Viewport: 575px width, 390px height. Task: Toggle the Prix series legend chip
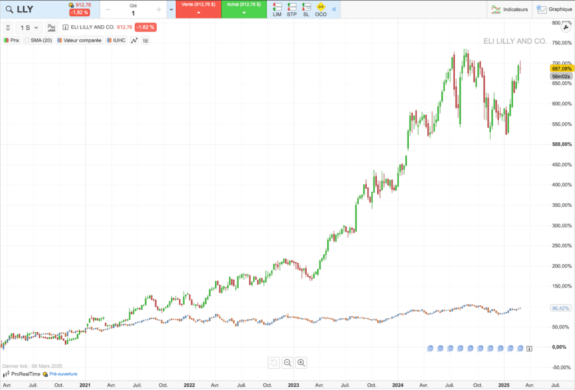pos(11,40)
